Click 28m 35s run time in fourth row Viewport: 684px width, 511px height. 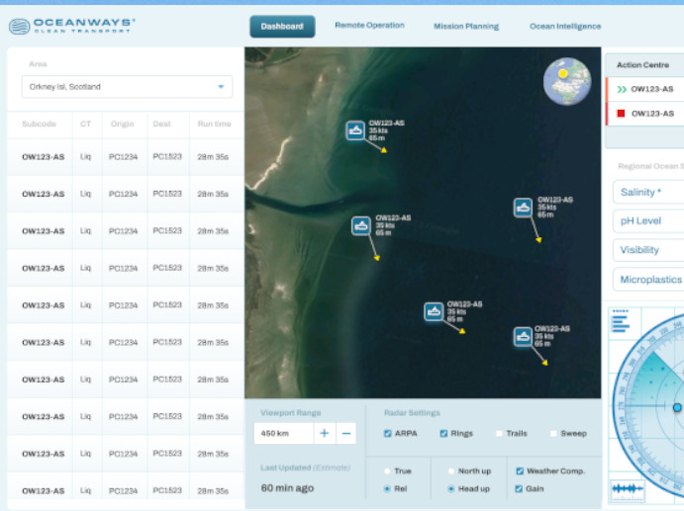pos(213,268)
